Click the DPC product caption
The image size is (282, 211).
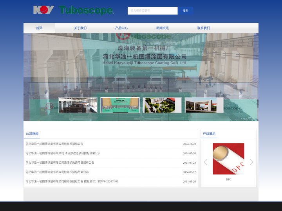click(x=228, y=179)
